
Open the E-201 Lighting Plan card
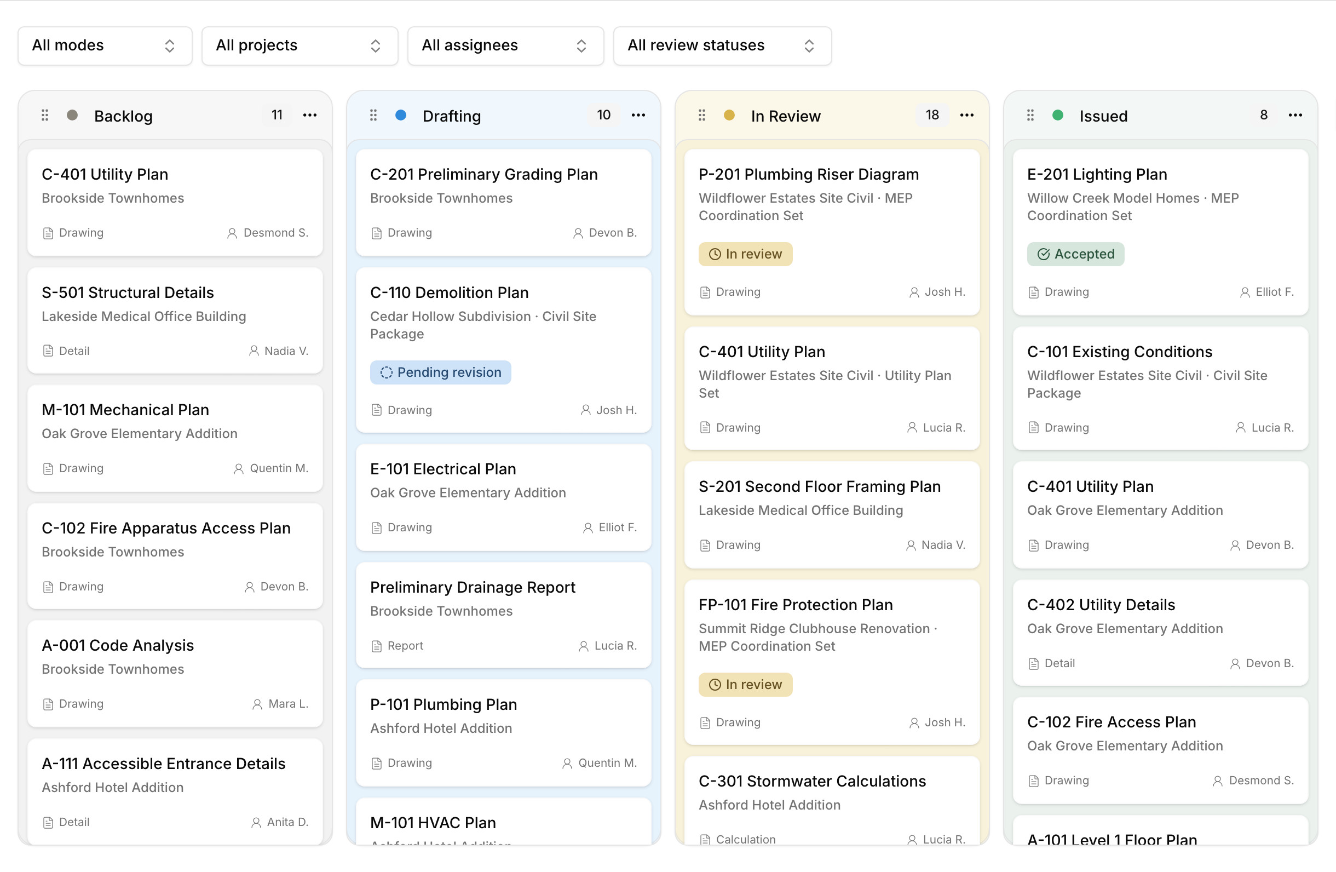(1160, 232)
